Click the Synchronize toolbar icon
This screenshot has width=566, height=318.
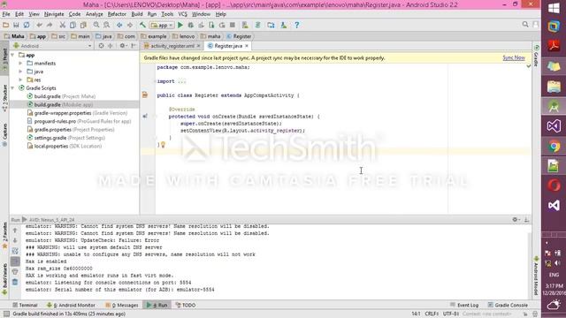click(27, 25)
